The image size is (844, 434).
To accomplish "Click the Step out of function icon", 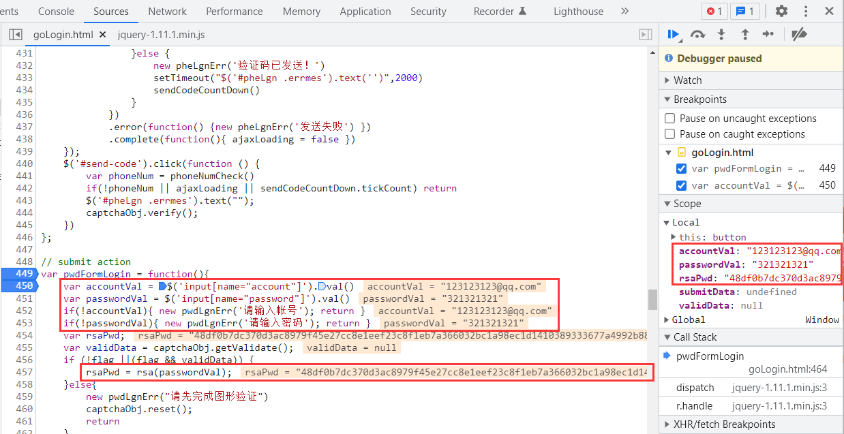I will point(745,34).
